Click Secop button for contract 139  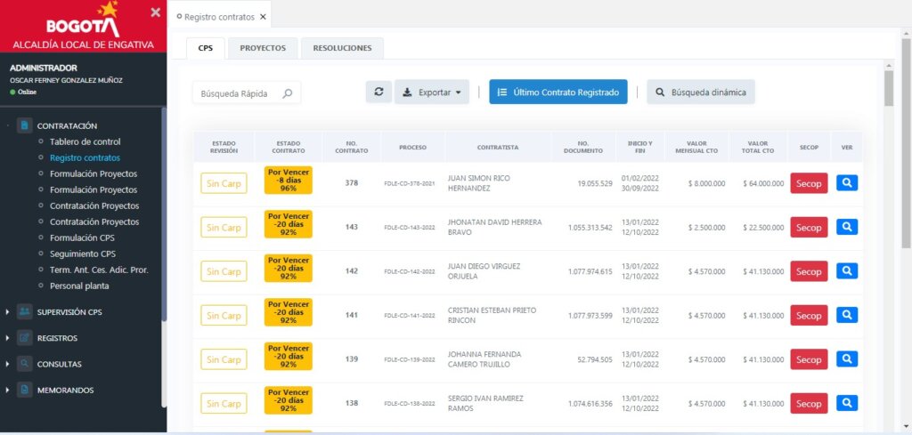(809, 359)
